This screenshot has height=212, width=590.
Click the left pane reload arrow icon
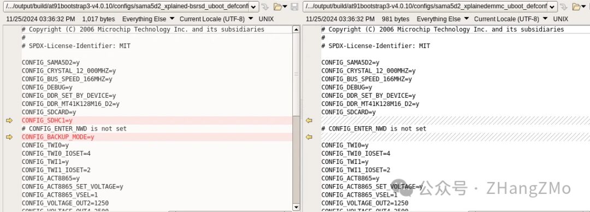(x=265, y=7)
